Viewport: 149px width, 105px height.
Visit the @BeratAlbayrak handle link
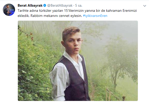tap(60, 6)
